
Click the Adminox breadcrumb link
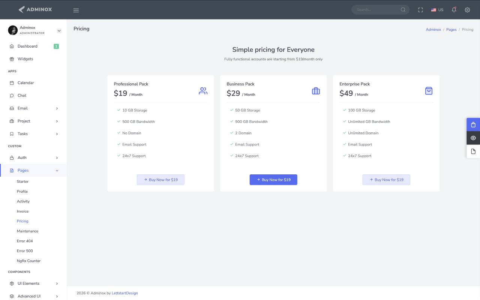coord(433,30)
